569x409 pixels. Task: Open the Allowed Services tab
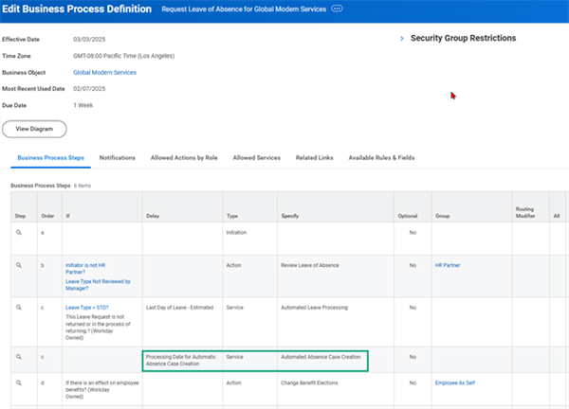[257, 158]
